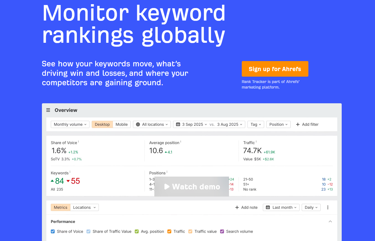The height and width of the screenshot is (241, 375).
Task: Open the Position filter dropdown
Action: (x=278, y=124)
